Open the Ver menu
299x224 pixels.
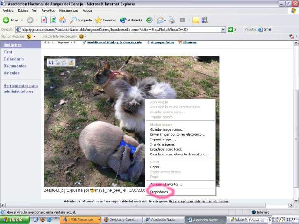pyautogui.click(x=34, y=10)
